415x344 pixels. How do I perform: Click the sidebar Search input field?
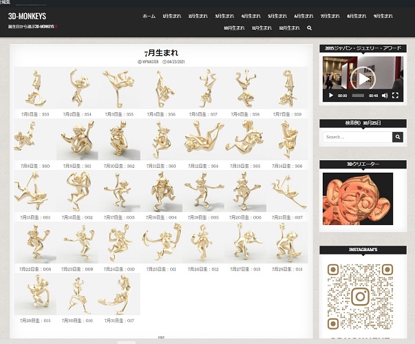[357, 137]
